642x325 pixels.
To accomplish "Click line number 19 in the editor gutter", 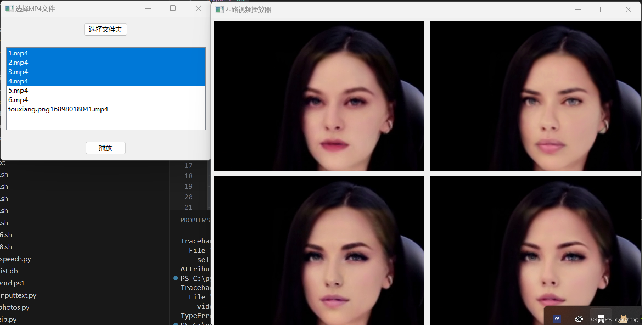I will (188, 187).
